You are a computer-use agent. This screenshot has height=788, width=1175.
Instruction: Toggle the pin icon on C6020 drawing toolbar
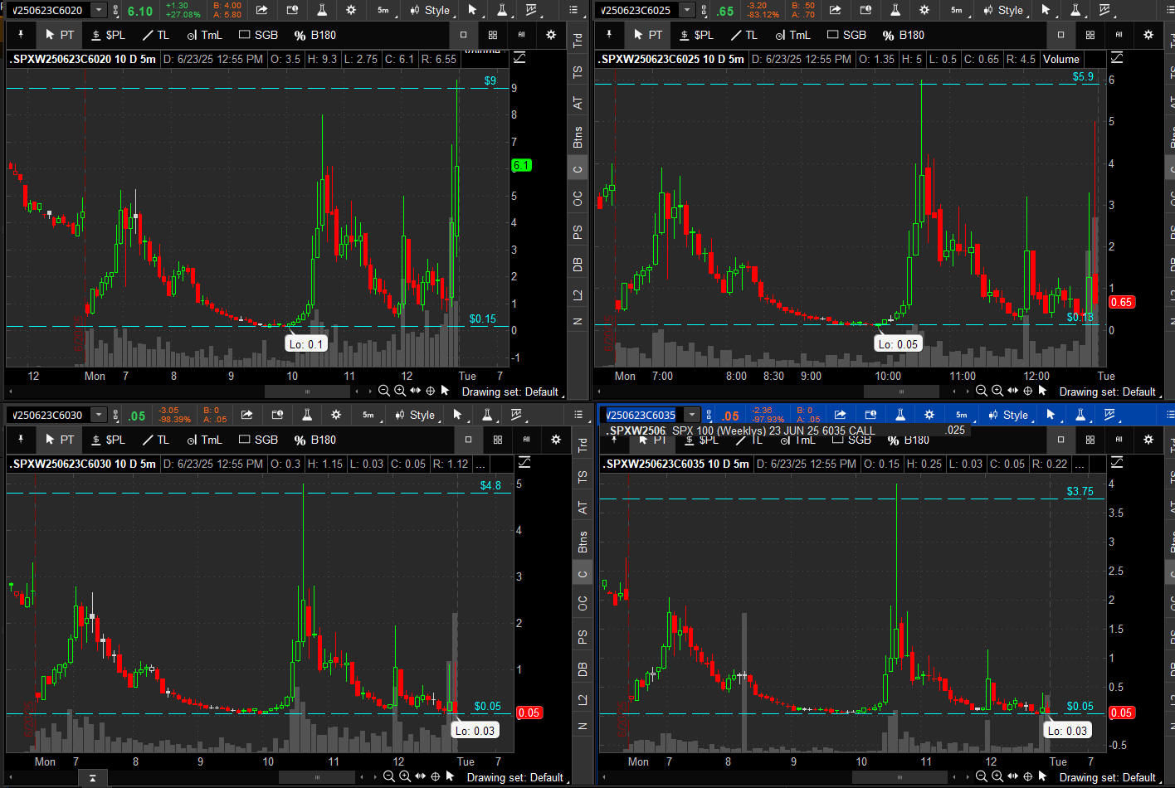point(21,35)
